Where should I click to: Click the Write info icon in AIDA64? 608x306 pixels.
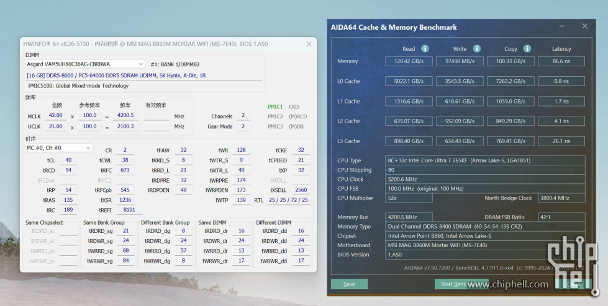[x=476, y=48]
